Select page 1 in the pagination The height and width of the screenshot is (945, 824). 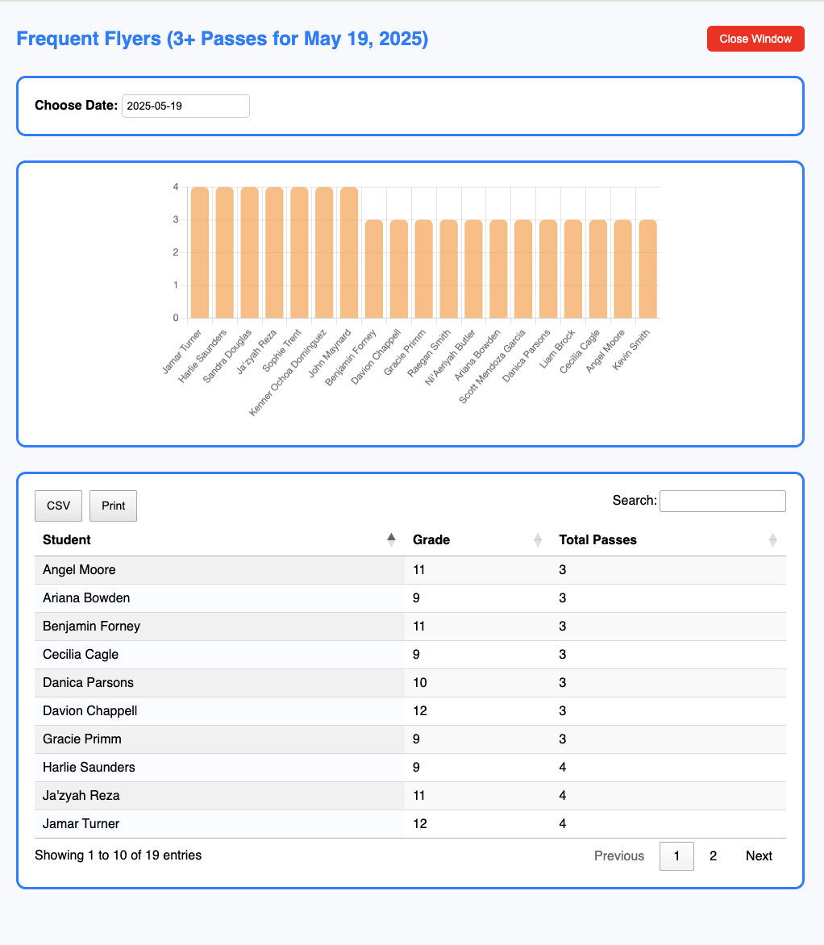(676, 855)
